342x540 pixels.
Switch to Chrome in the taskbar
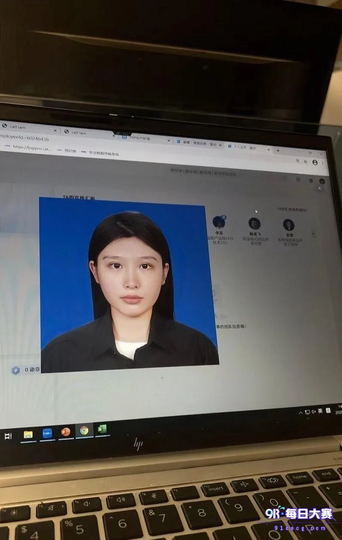84,430
